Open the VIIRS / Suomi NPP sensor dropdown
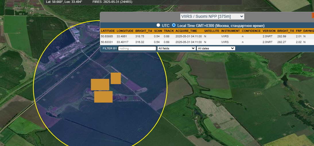Screen dimensions: 314x146 (212, 16)
